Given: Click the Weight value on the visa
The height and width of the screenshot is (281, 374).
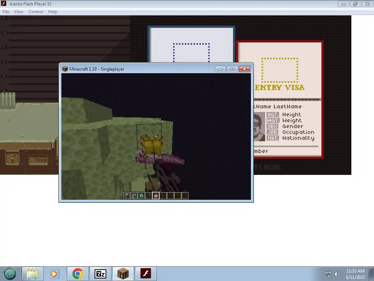Looking at the screenshot, I should [x=292, y=121].
